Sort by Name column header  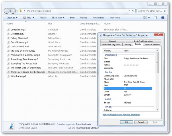pos(9,24)
